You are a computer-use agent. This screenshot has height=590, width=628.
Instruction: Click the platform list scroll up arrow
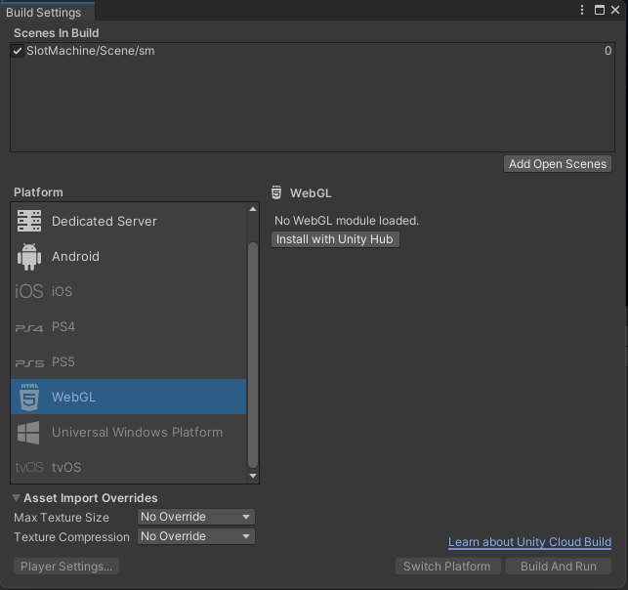(253, 209)
